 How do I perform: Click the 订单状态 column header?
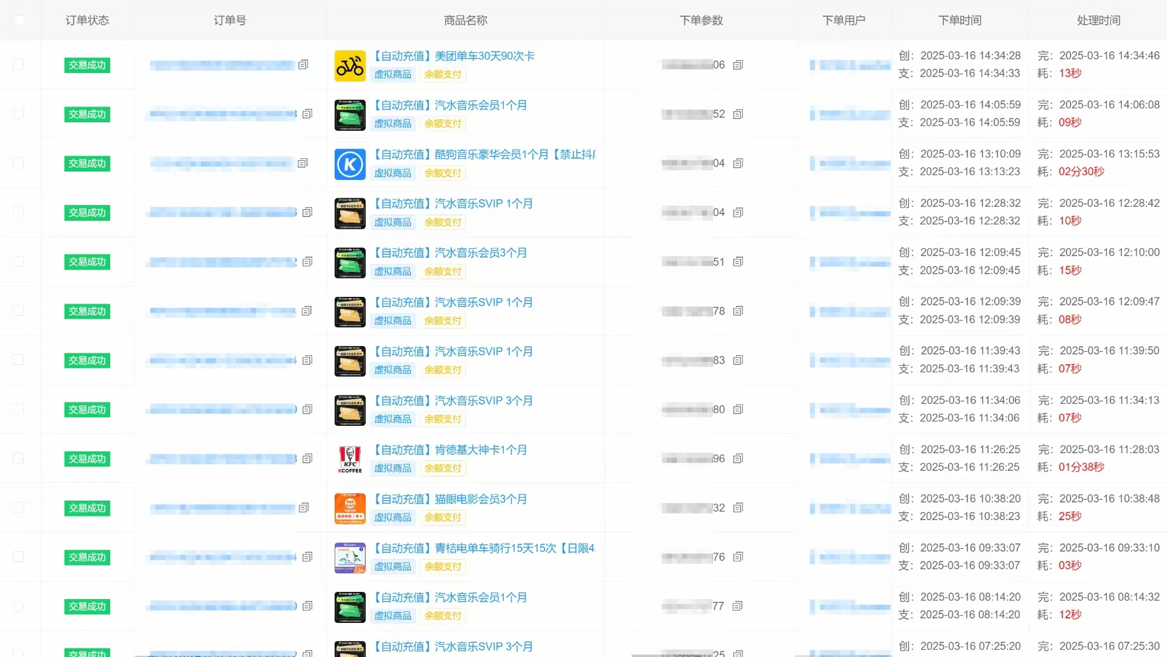point(87,20)
